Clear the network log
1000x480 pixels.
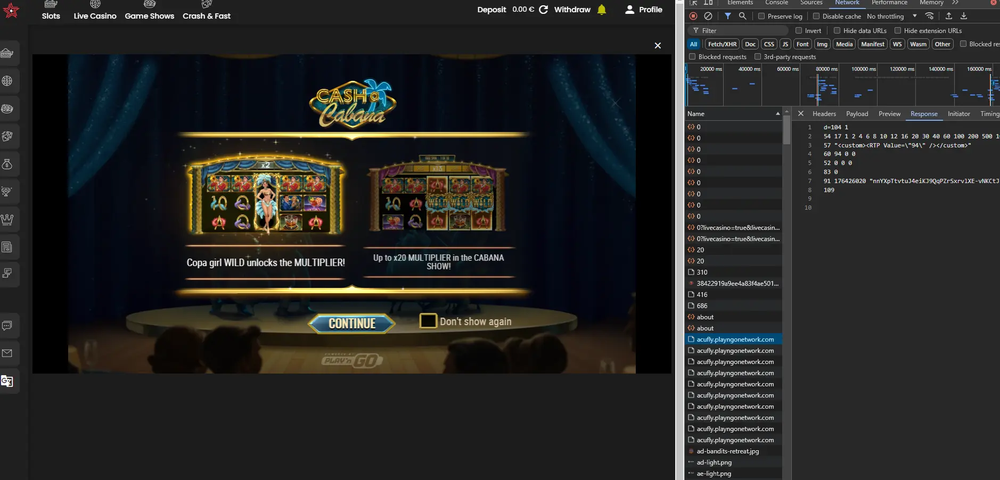pos(708,16)
